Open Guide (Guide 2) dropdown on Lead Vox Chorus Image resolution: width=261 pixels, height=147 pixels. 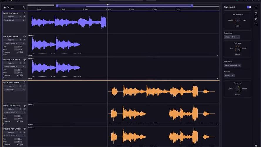point(14,89)
